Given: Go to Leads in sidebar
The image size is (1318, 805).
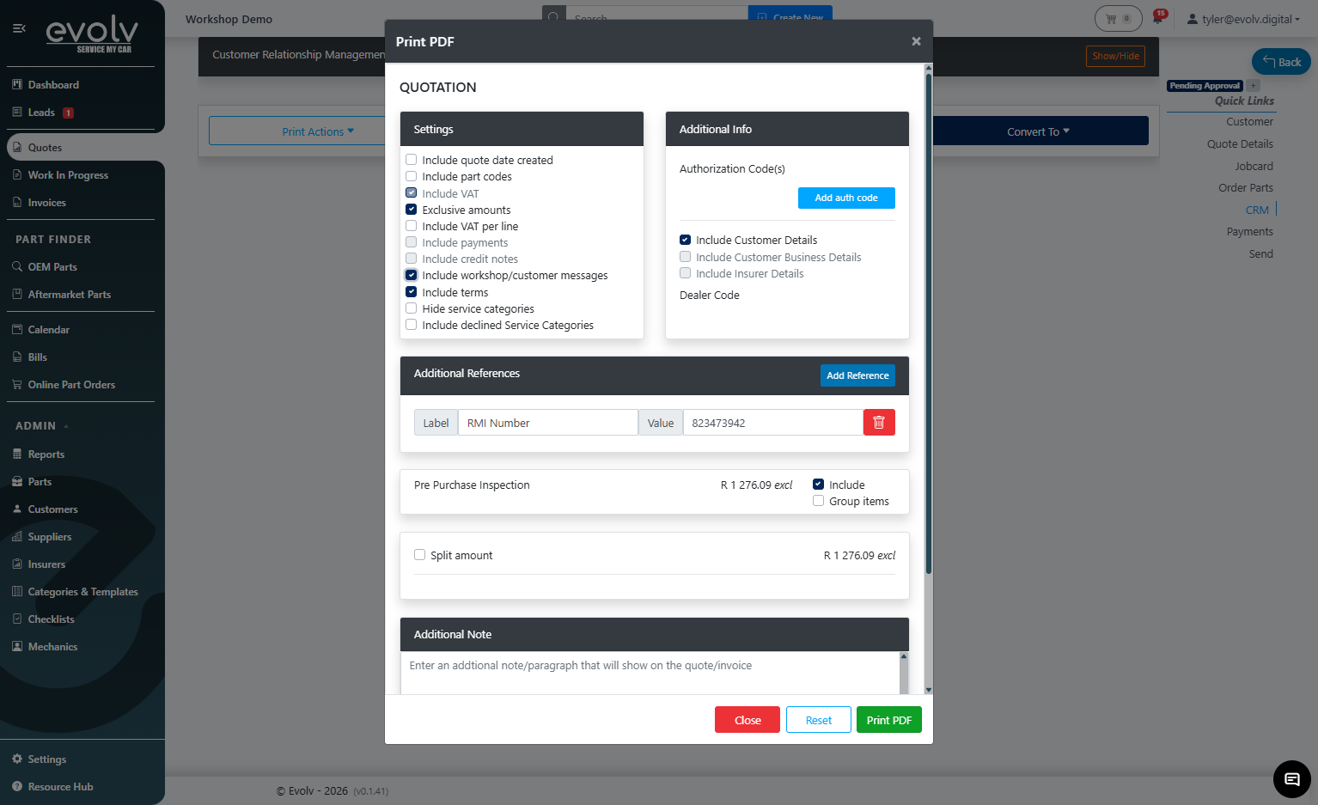Looking at the screenshot, I should click(x=41, y=113).
